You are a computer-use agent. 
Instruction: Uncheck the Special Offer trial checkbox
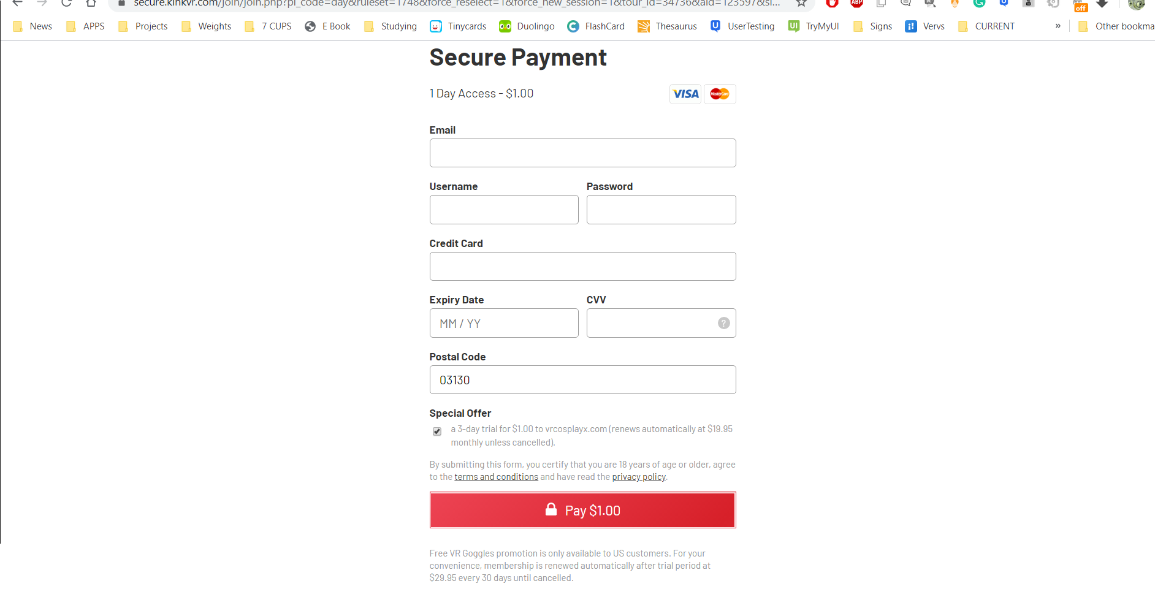(437, 431)
